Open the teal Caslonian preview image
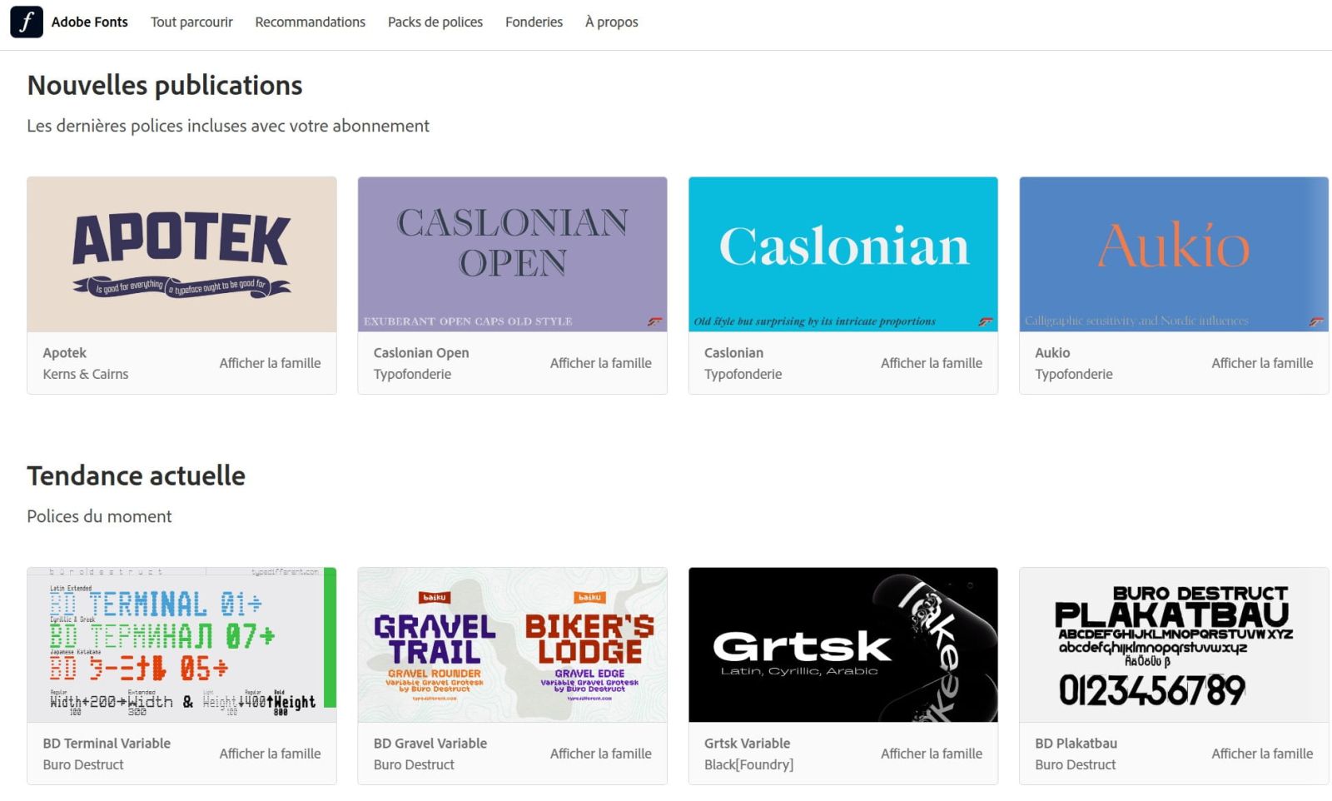This screenshot has height=801, width=1332. (x=843, y=254)
